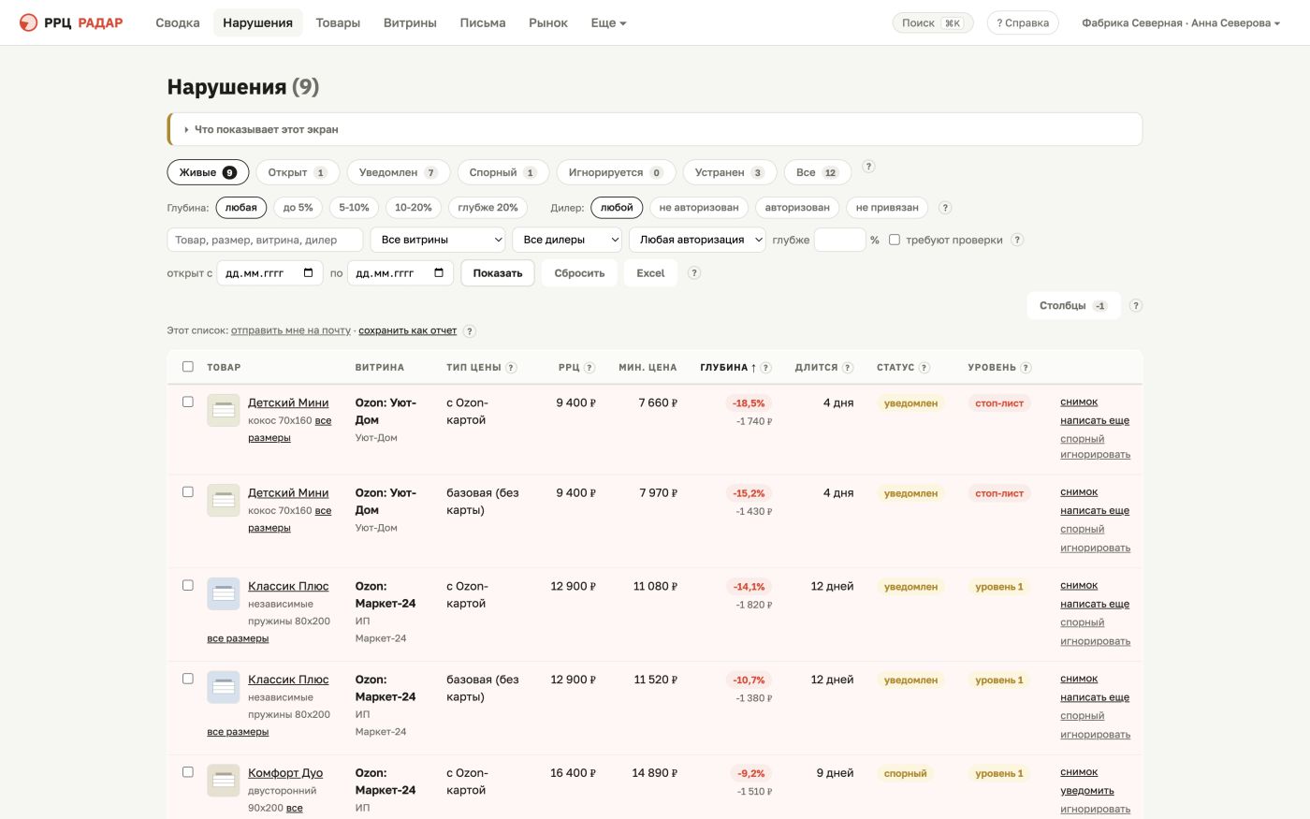Click help icon after 'сохранить как отчет'
Viewport: 1310px width, 819px height.
470,331
